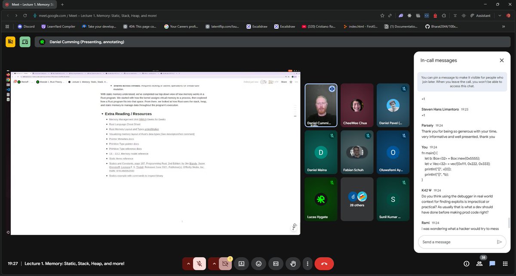Reload the Meet page
This screenshot has height=276, width=516.
25,15
